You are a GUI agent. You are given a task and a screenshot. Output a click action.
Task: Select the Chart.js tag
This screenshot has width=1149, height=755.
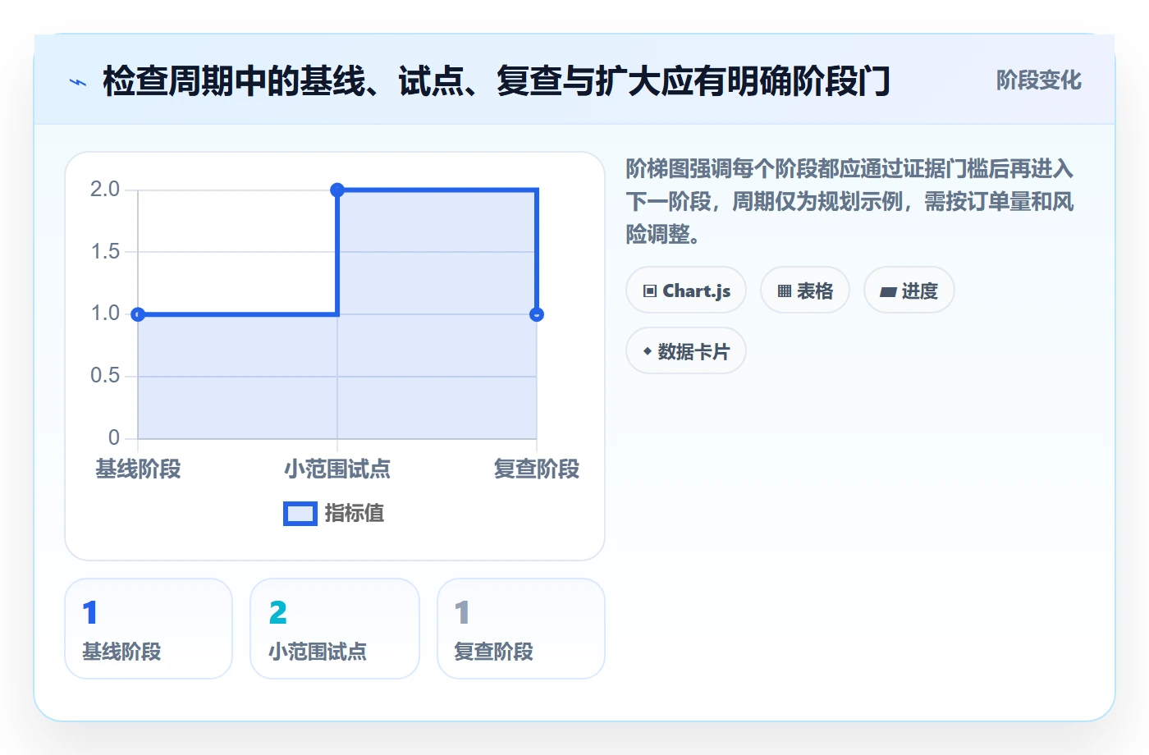point(686,291)
